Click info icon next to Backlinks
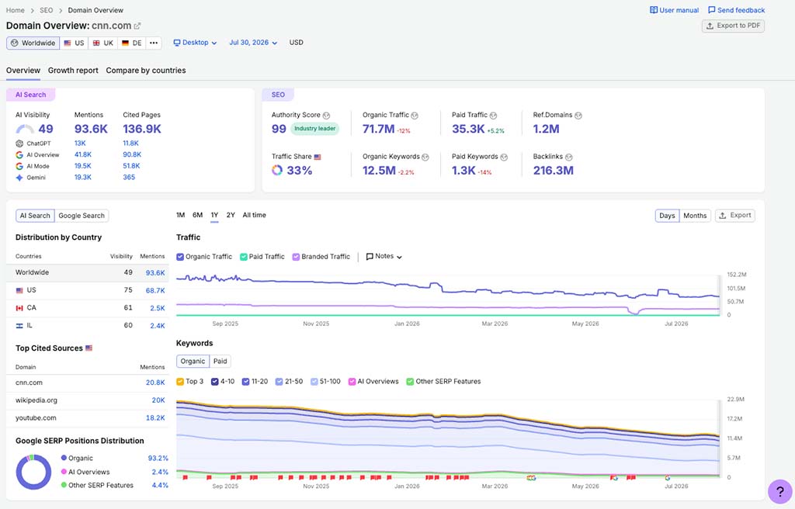Viewport: 795px width, 509px height. (x=568, y=158)
